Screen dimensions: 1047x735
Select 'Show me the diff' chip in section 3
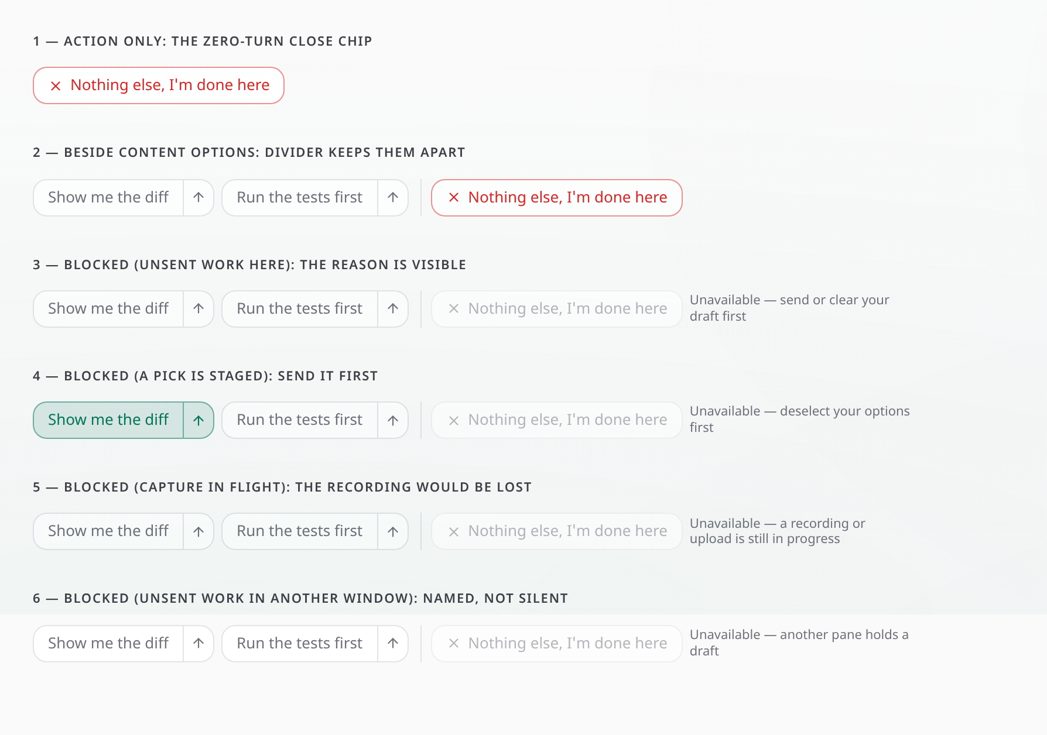pyautogui.click(x=108, y=309)
